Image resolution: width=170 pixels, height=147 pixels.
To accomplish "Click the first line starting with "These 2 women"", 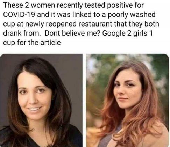I will [73, 5].
